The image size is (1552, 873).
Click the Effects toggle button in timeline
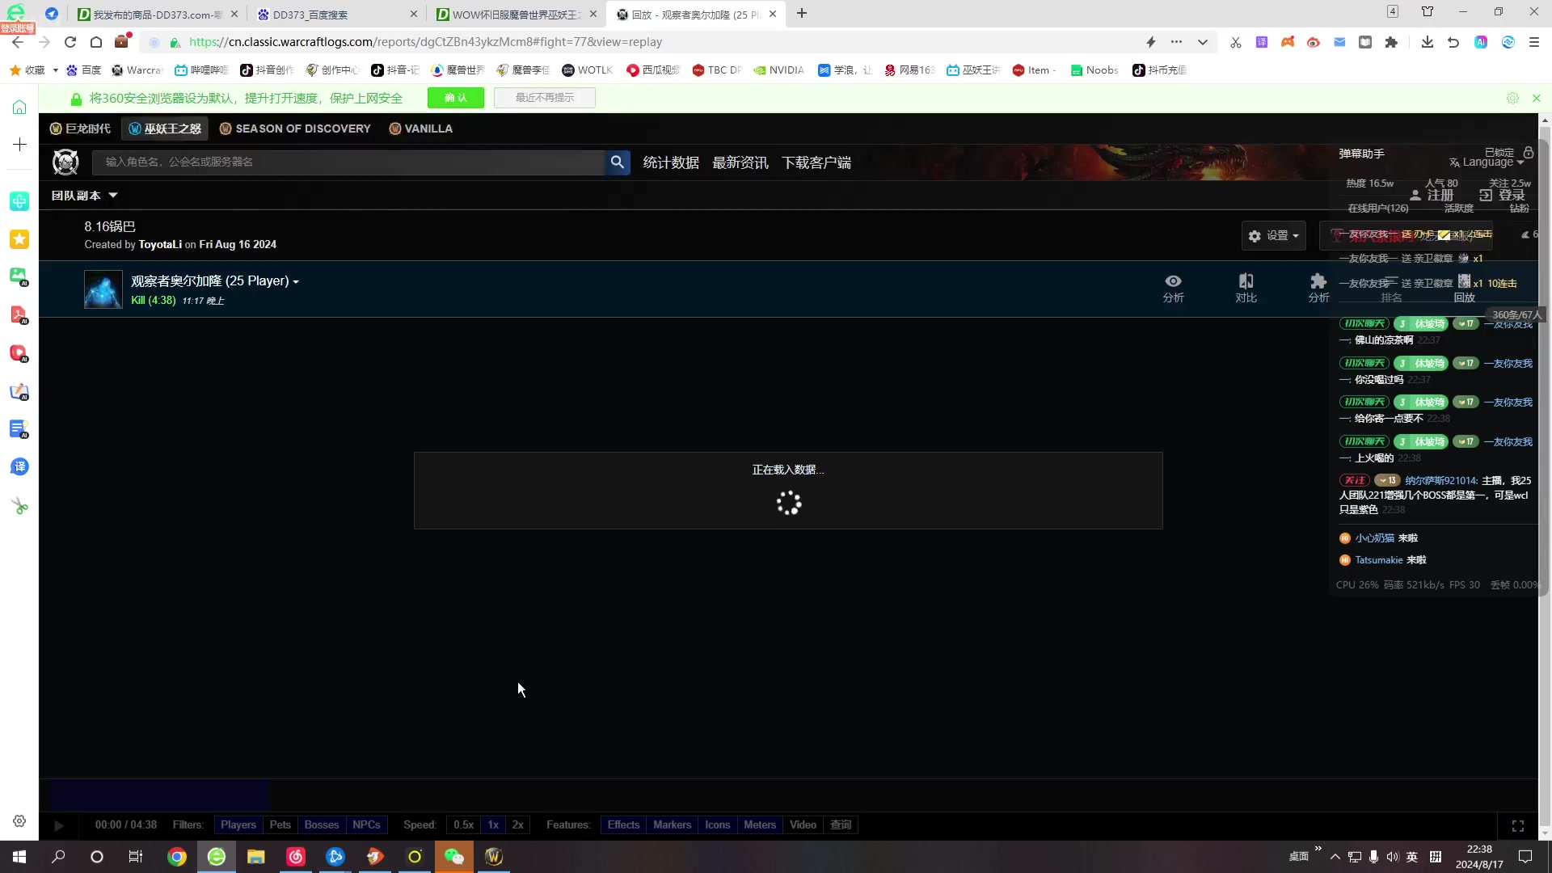click(623, 824)
